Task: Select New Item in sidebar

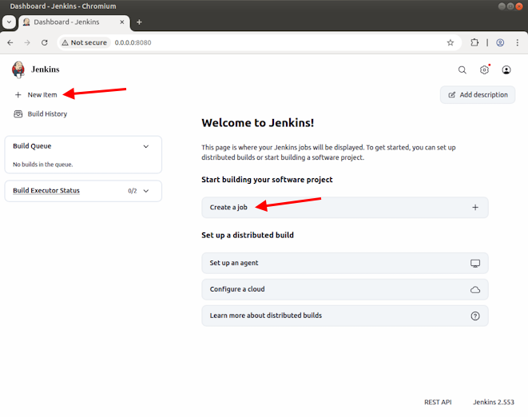Action: pos(42,95)
